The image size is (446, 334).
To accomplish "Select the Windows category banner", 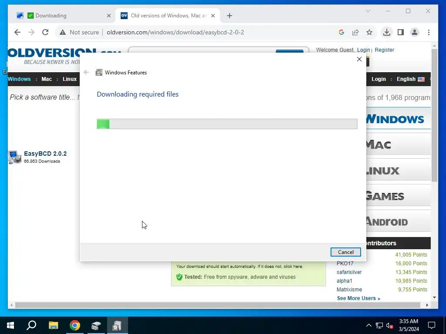I will coord(398,119).
